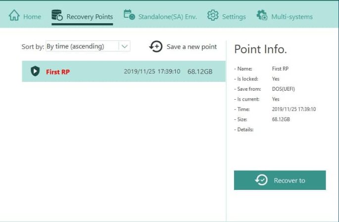
Task: Switch to the Multi-systems tab
Action: (x=291, y=17)
